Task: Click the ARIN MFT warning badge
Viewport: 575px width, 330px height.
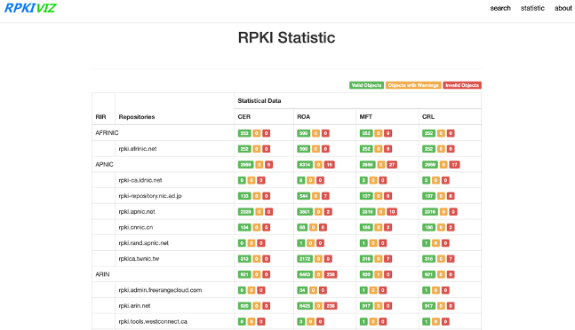Action: (378, 274)
